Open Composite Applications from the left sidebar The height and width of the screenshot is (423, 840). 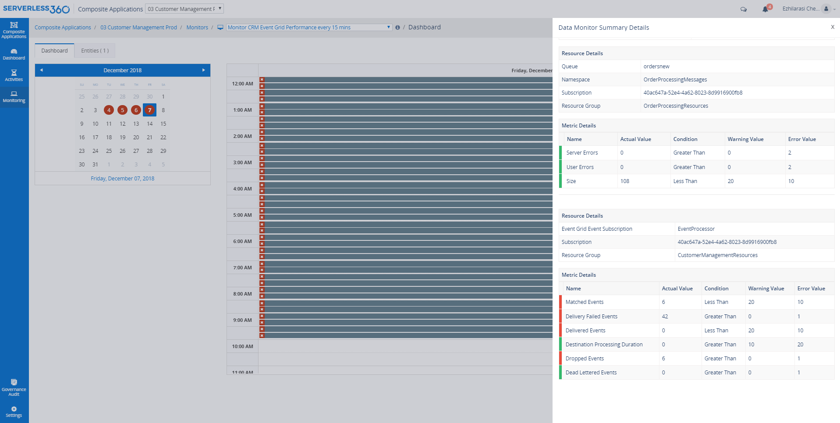[14, 30]
